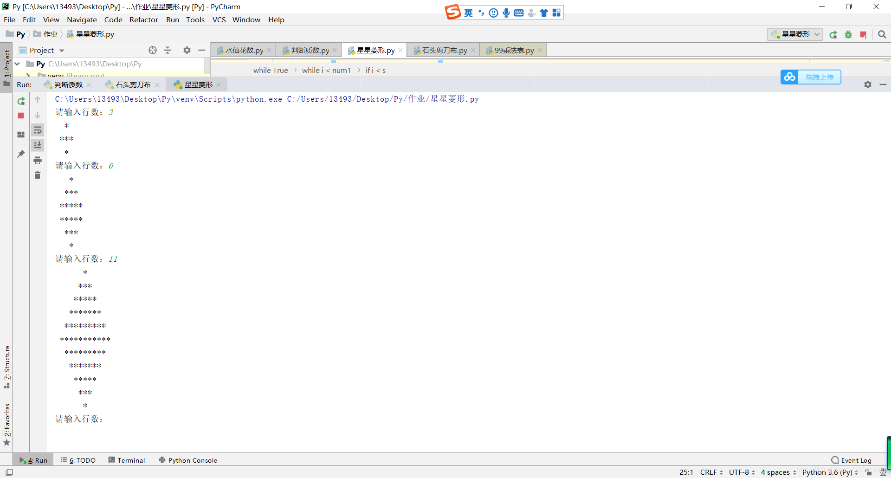Toggle the 1: Project side tab

point(6,68)
